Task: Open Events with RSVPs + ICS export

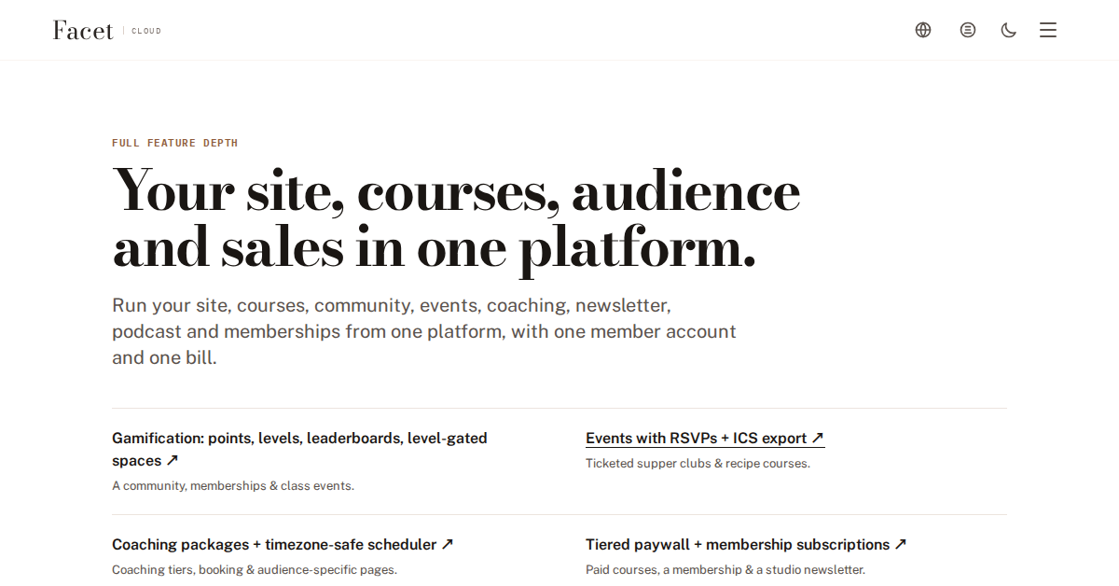Action: tap(705, 438)
